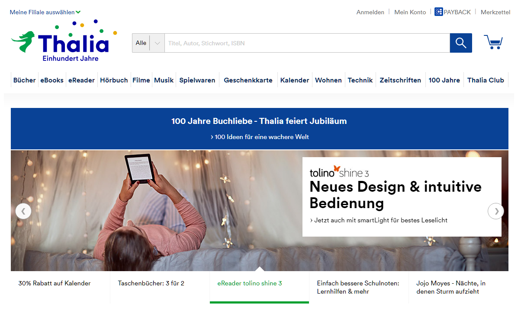Advance to next banner slide arrow
The width and height of the screenshot is (521, 310).
496,211
